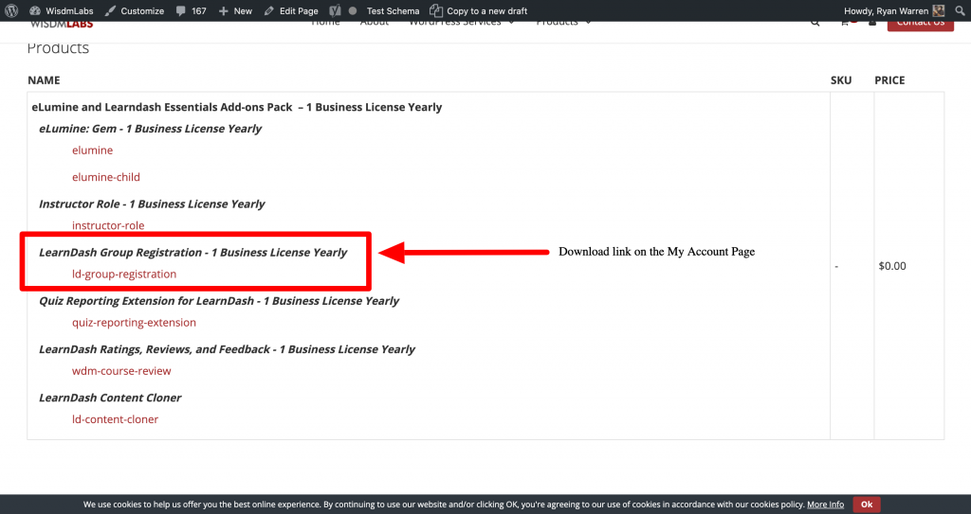This screenshot has height=514, width=971.
Task: Download the quiz-reporting-extension file
Action: (x=134, y=323)
